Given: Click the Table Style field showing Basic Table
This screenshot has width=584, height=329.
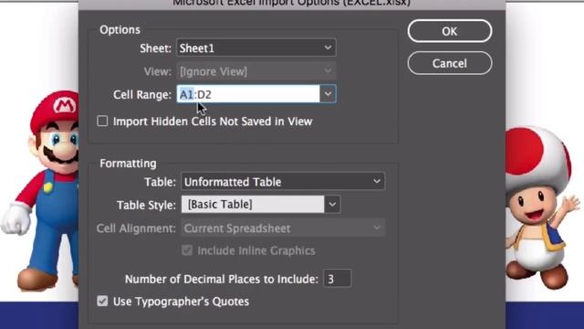Looking at the screenshot, I should (253, 205).
